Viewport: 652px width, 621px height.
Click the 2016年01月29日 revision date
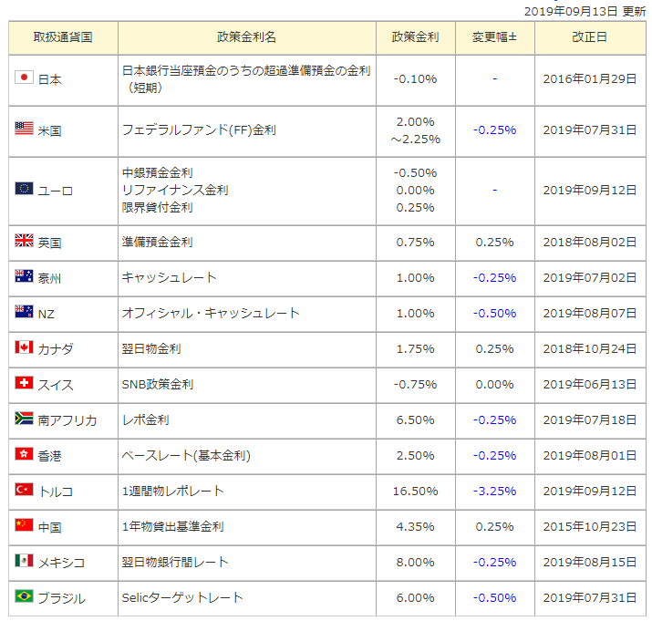pos(590,79)
